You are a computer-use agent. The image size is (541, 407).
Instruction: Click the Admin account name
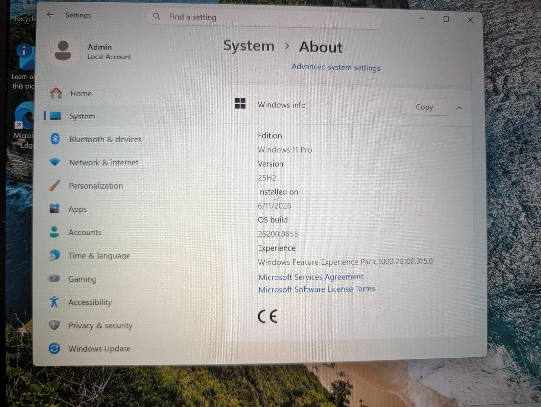99,47
